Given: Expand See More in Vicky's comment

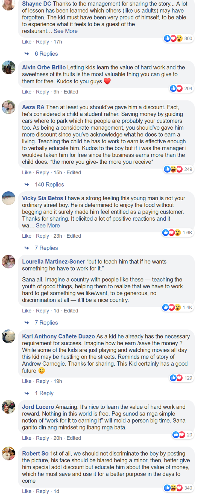Looking at the screenshot, I should (48, 226).
